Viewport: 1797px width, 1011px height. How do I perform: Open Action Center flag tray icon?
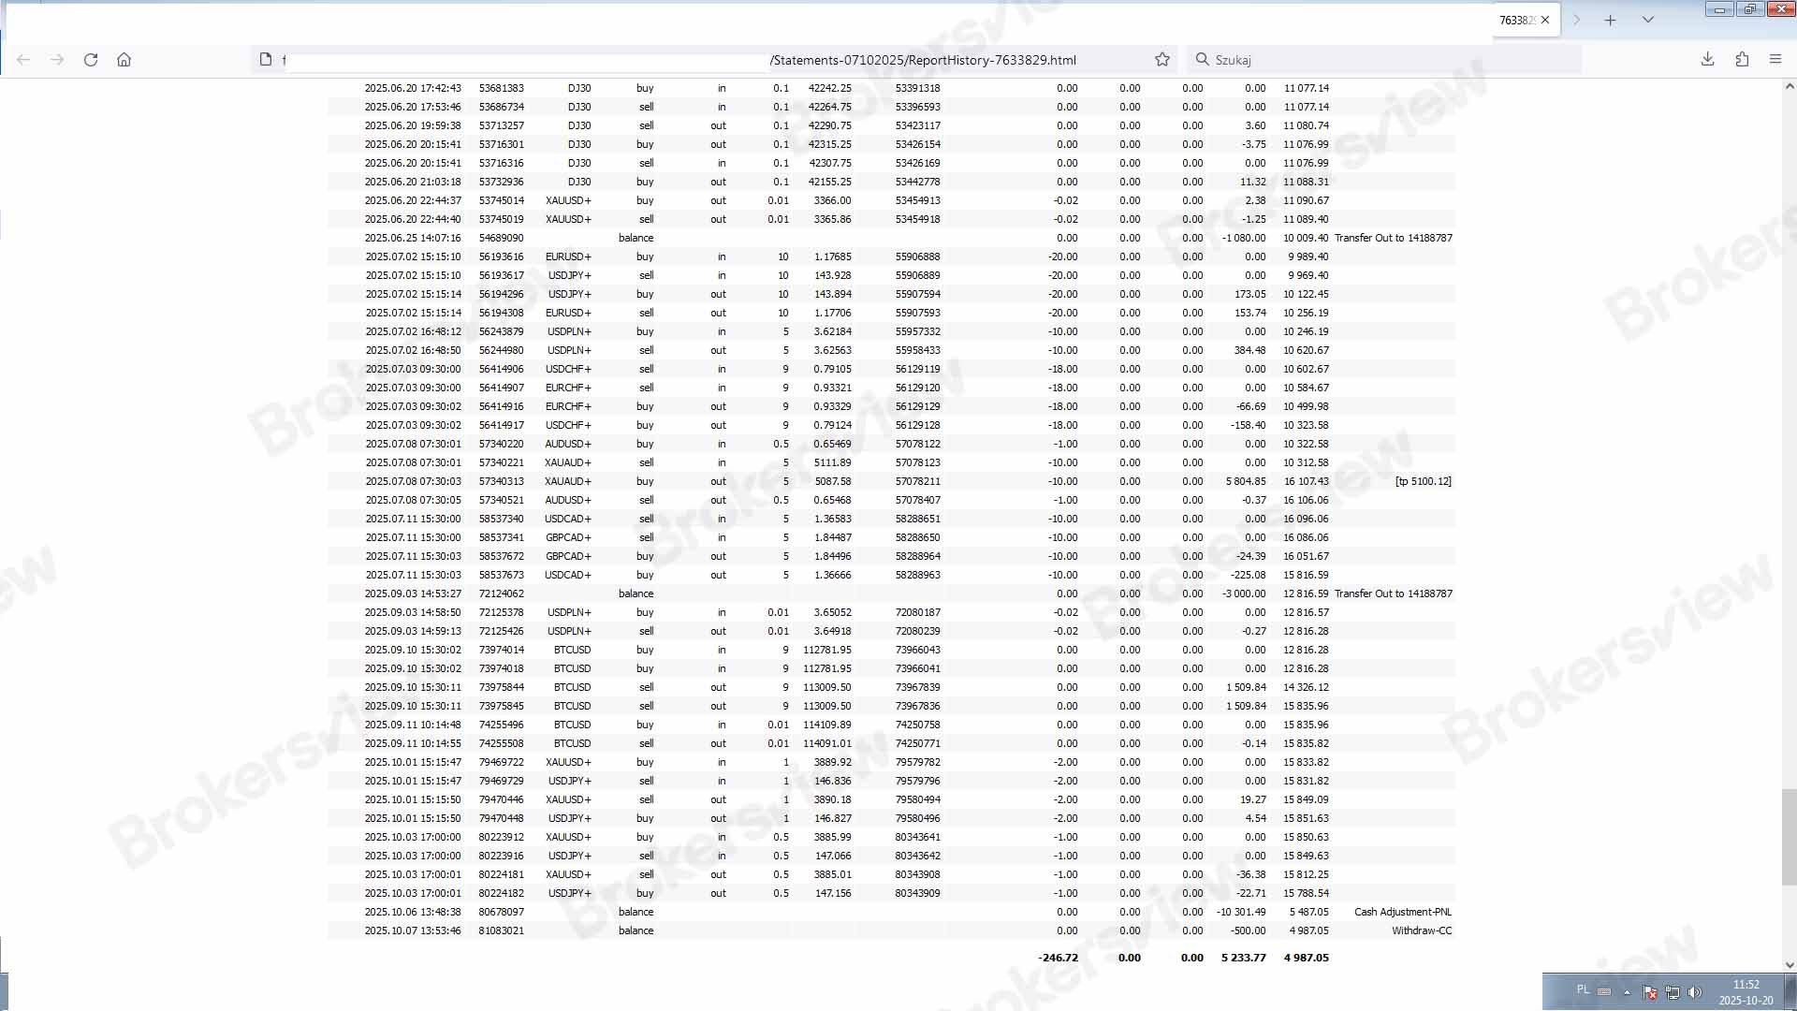(x=1650, y=992)
